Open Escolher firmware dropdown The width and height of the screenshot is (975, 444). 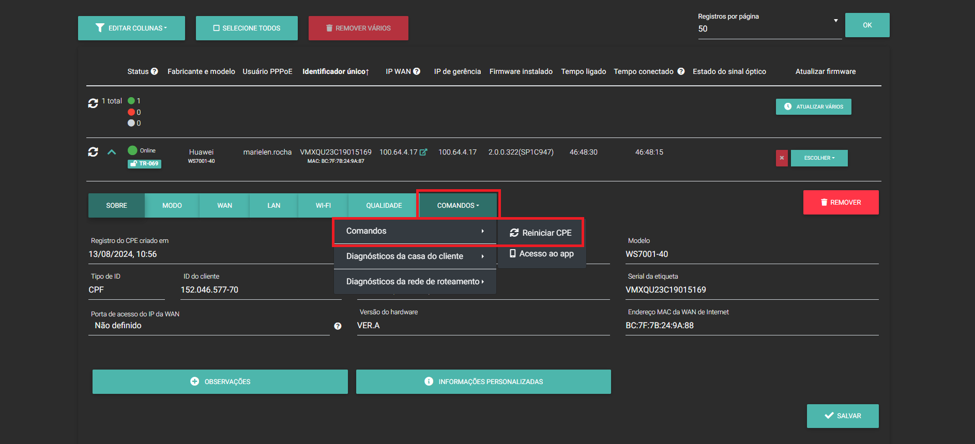coord(819,158)
